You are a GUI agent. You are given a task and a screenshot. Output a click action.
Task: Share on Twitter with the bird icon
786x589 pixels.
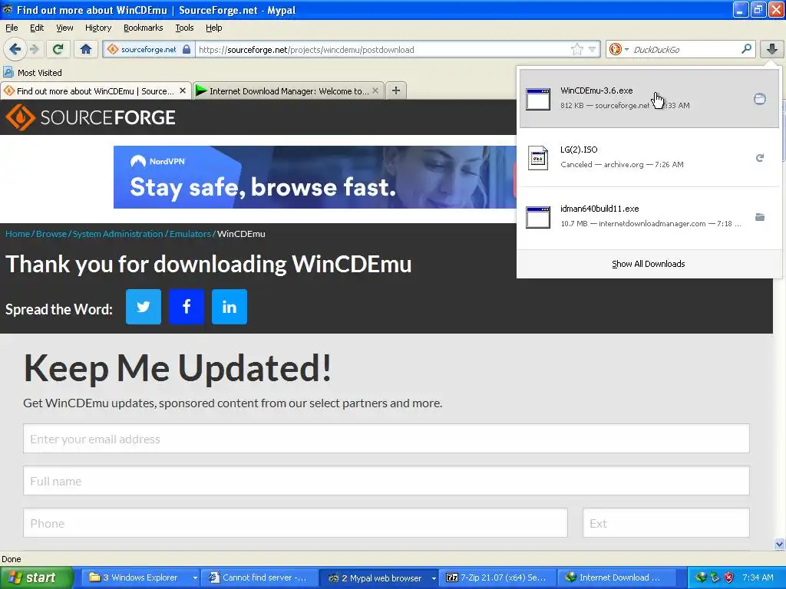tap(144, 307)
